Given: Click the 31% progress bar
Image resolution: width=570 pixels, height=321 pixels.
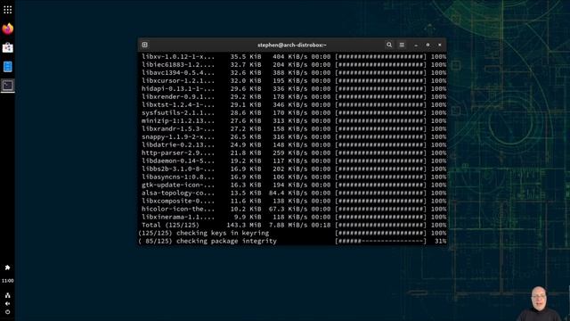Looking at the screenshot, I should (x=380, y=241).
